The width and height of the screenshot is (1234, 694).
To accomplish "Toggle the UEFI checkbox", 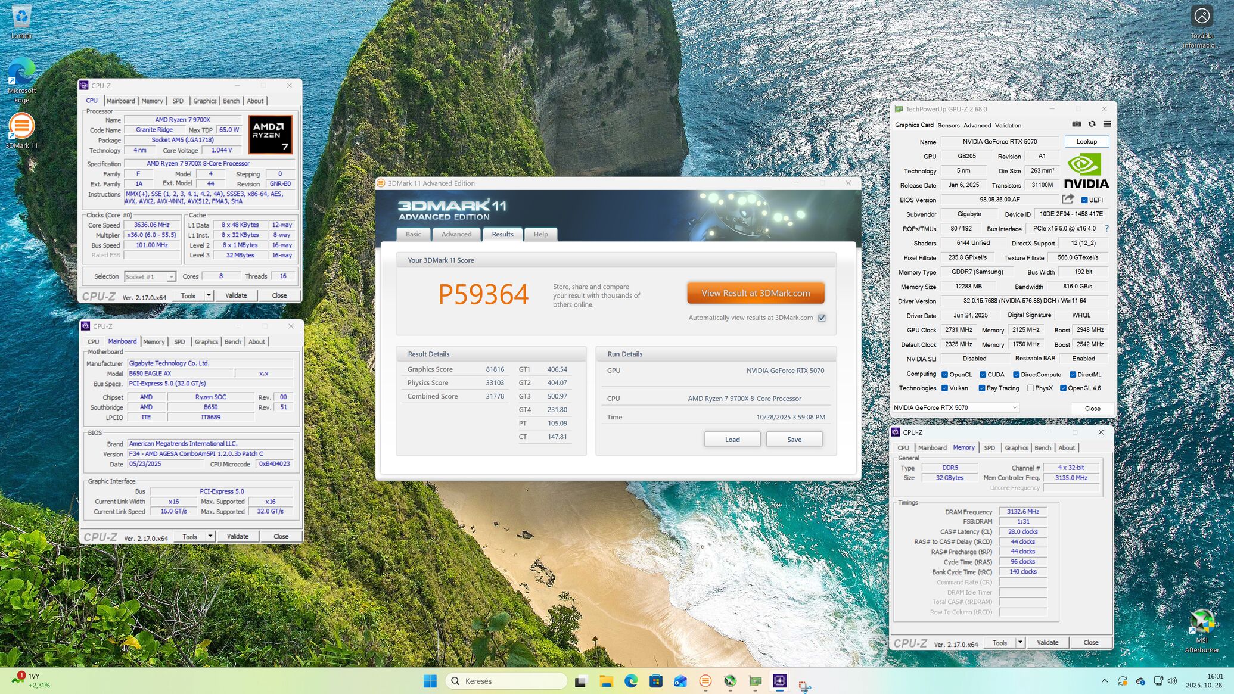I will [x=1084, y=200].
